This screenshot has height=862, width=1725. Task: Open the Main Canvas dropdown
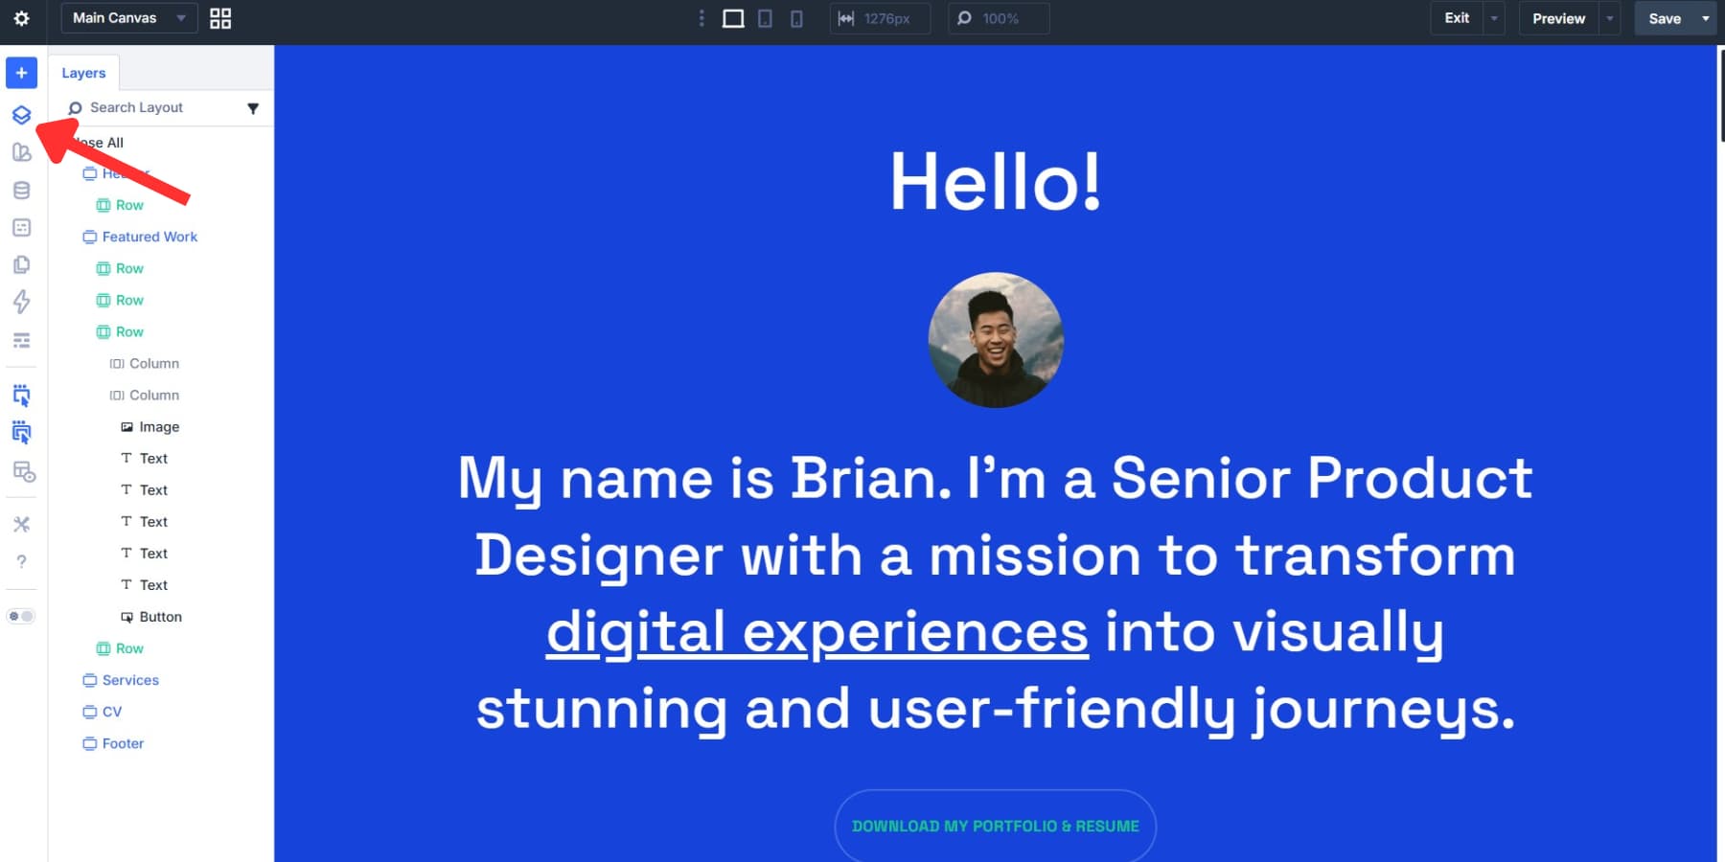coord(128,17)
